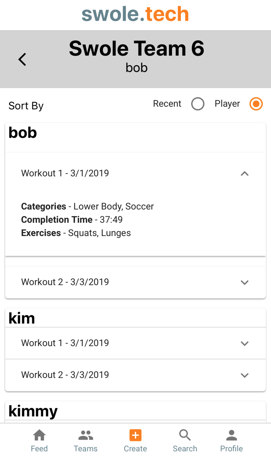Go back using the left chevron arrow
Image resolution: width=271 pixels, height=459 pixels.
(x=22, y=59)
